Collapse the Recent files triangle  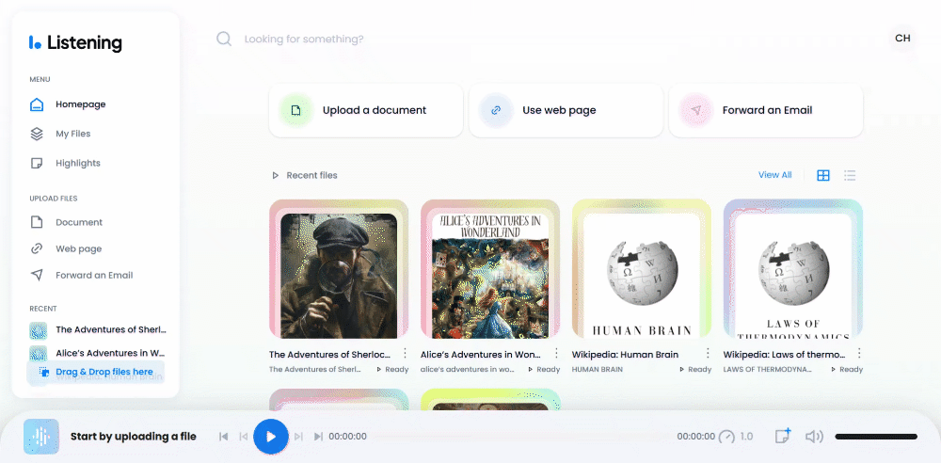point(276,175)
